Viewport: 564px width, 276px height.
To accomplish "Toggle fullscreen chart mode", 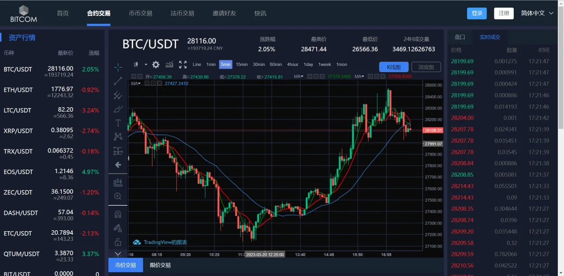I will tap(182, 65).
